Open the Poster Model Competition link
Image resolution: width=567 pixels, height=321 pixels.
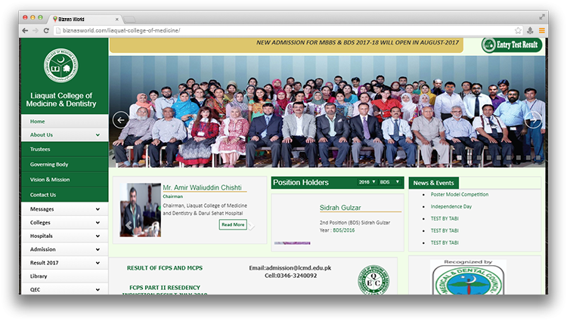[x=460, y=195]
